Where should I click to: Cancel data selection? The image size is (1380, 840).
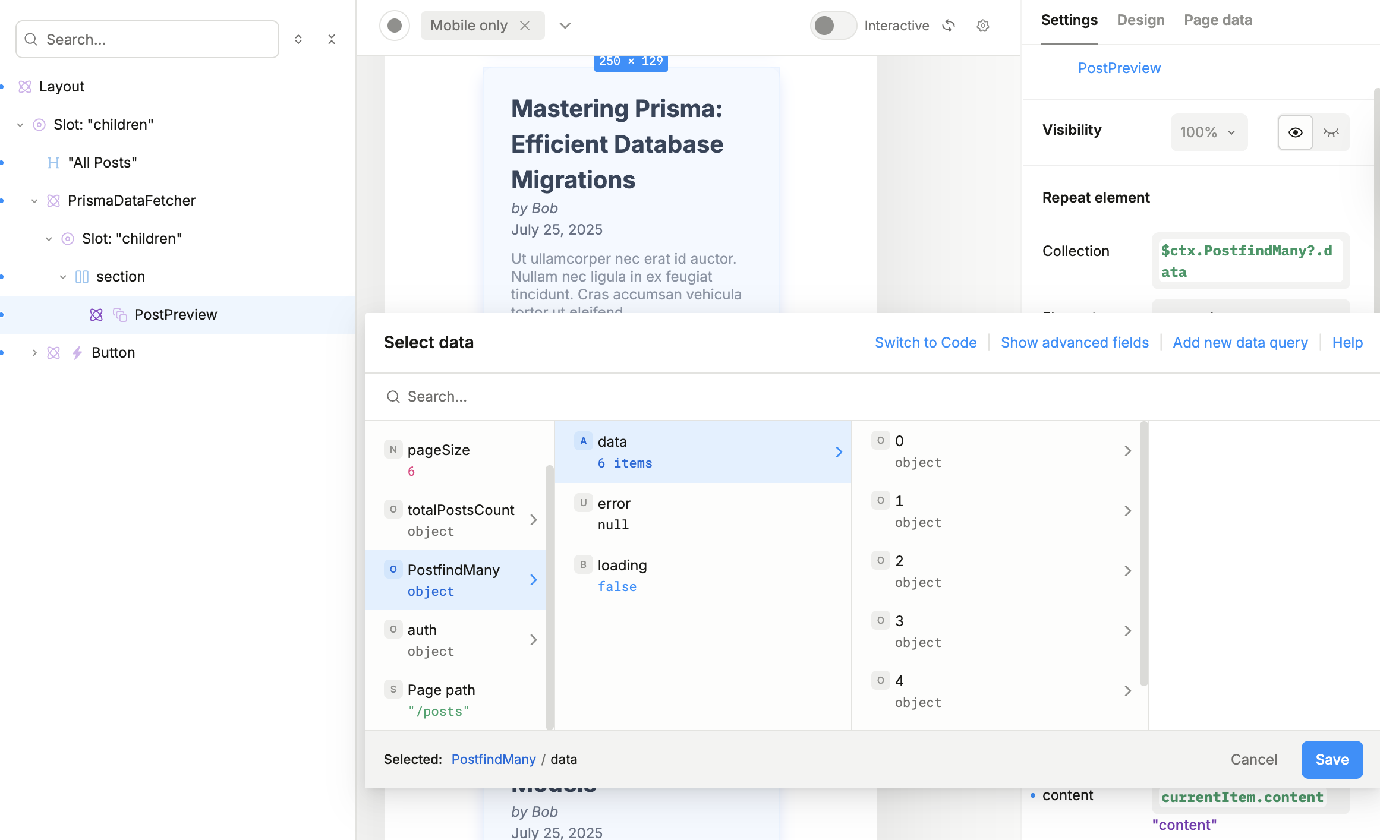(1253, 760)
